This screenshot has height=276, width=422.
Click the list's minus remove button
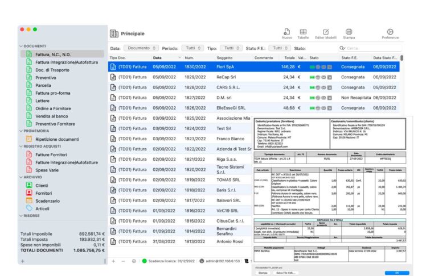[x=123, y=261]
